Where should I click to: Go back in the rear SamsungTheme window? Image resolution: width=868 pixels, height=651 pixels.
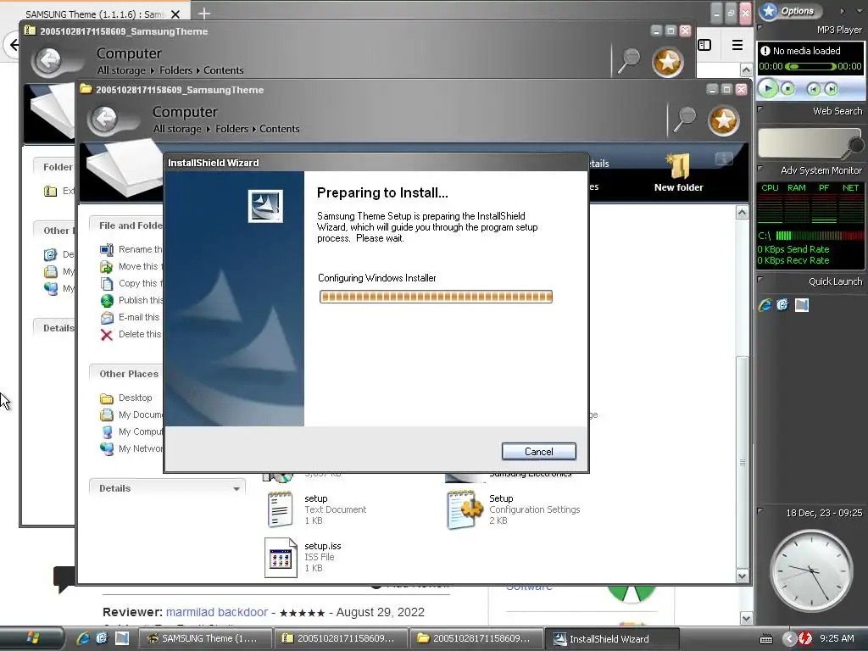point(48,60)
